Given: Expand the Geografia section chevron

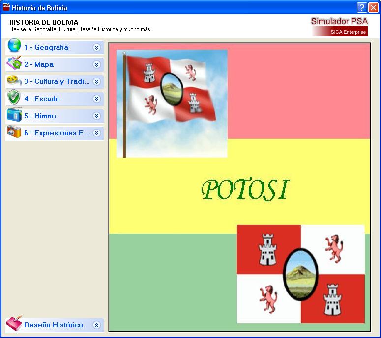Looking at the screenshot, I should (97, 48).
